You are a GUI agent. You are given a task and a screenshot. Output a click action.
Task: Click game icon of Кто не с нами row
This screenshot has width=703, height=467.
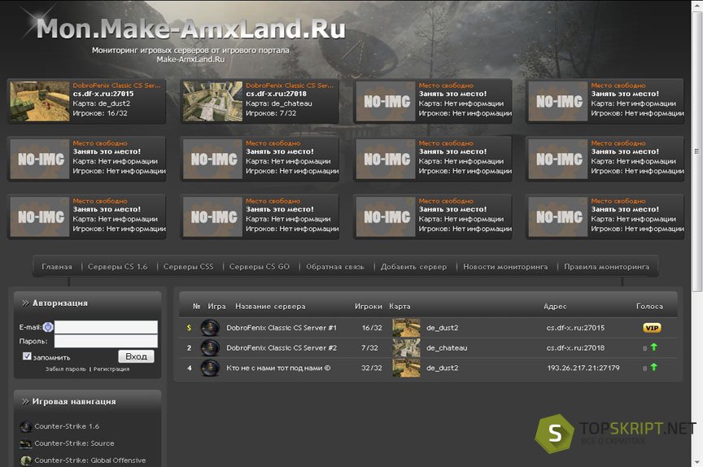tap(210, 368)
